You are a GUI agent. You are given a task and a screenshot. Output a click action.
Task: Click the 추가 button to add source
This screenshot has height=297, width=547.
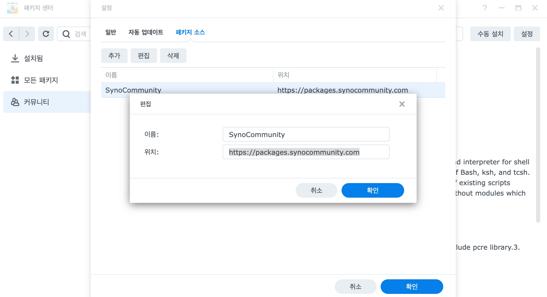pyautogui.click(x=114, y=56)
